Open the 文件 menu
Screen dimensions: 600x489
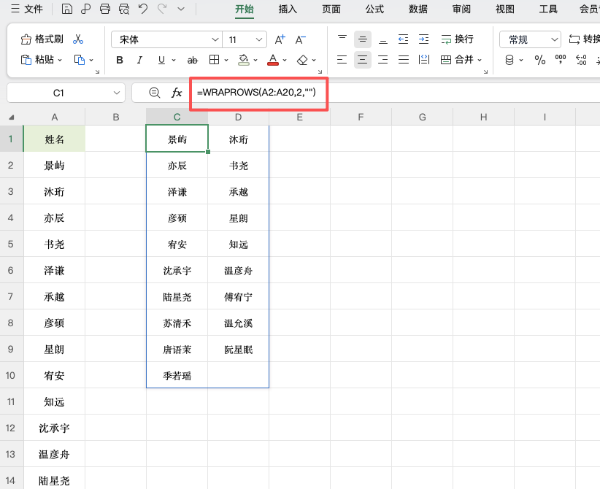pos(27,9)
